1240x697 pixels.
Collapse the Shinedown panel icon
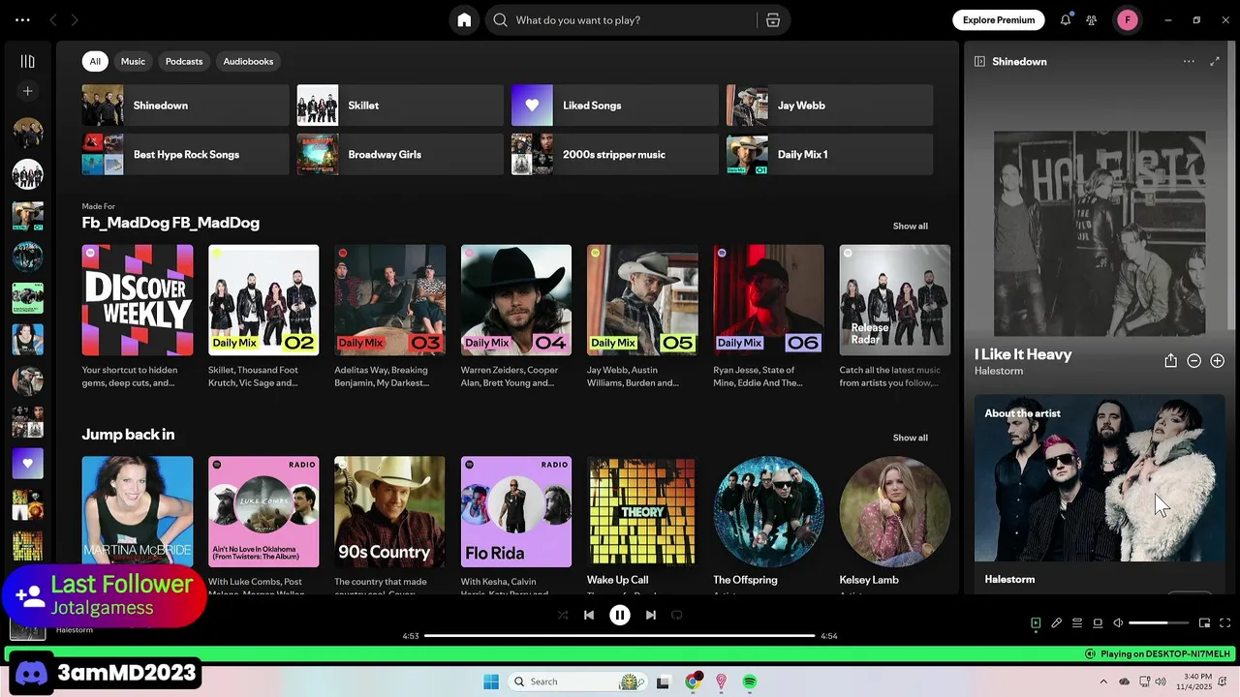point(979,61)
